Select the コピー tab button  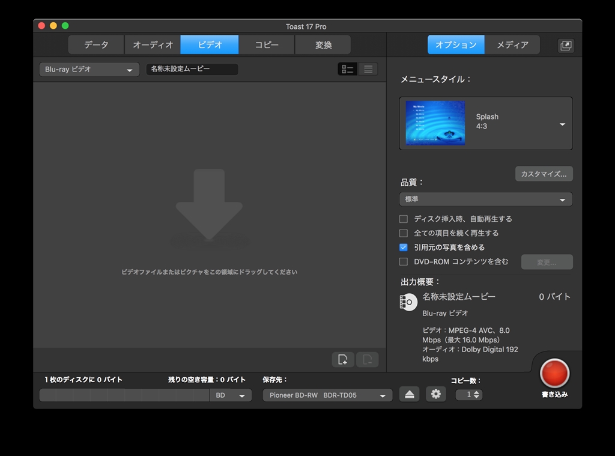coord(267,45)
